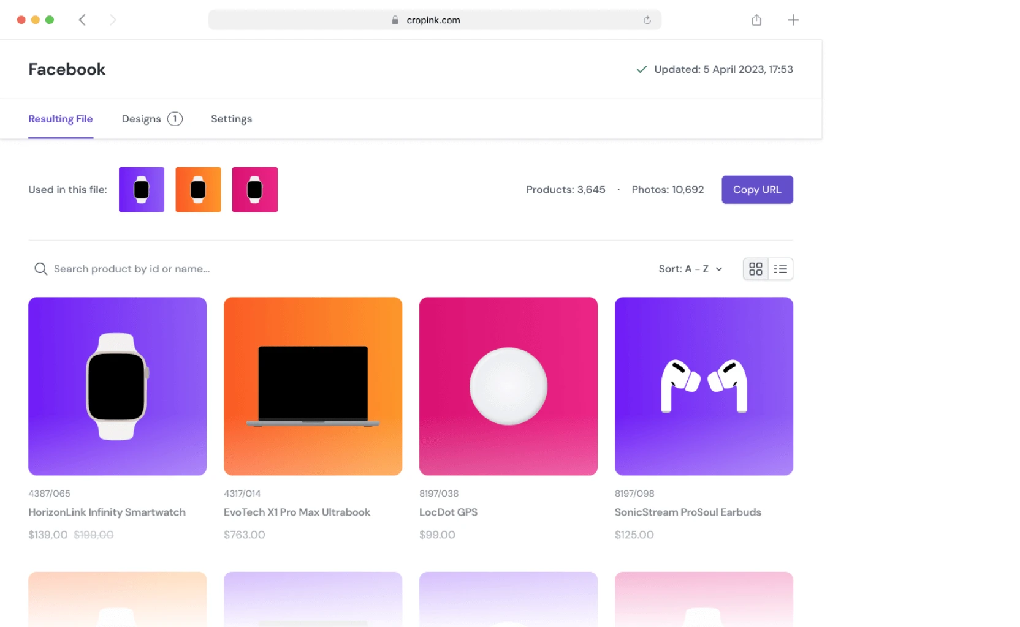
Task: Open the search product magnifier icon
Action: click(40, 269)
